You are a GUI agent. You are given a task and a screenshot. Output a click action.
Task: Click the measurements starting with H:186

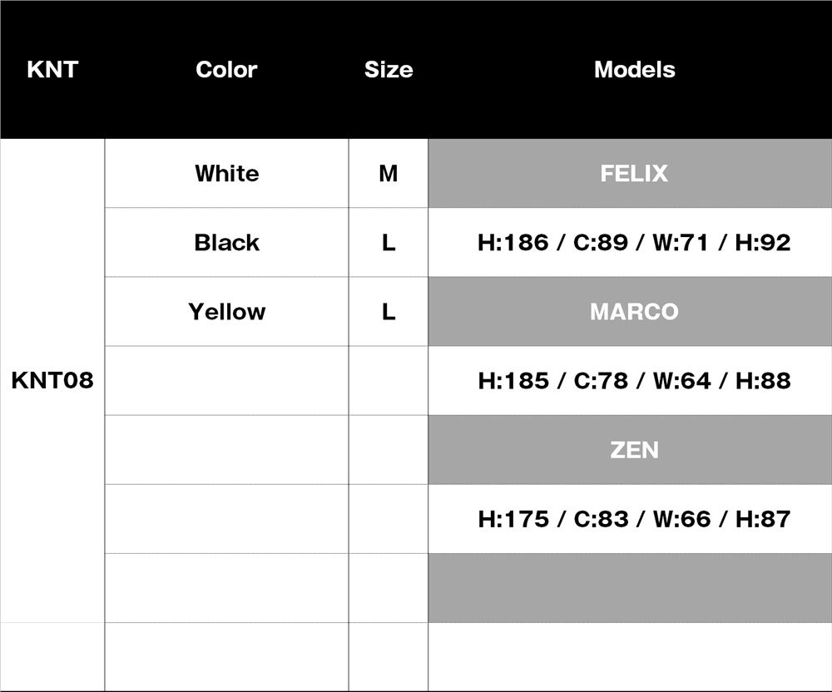634,243
